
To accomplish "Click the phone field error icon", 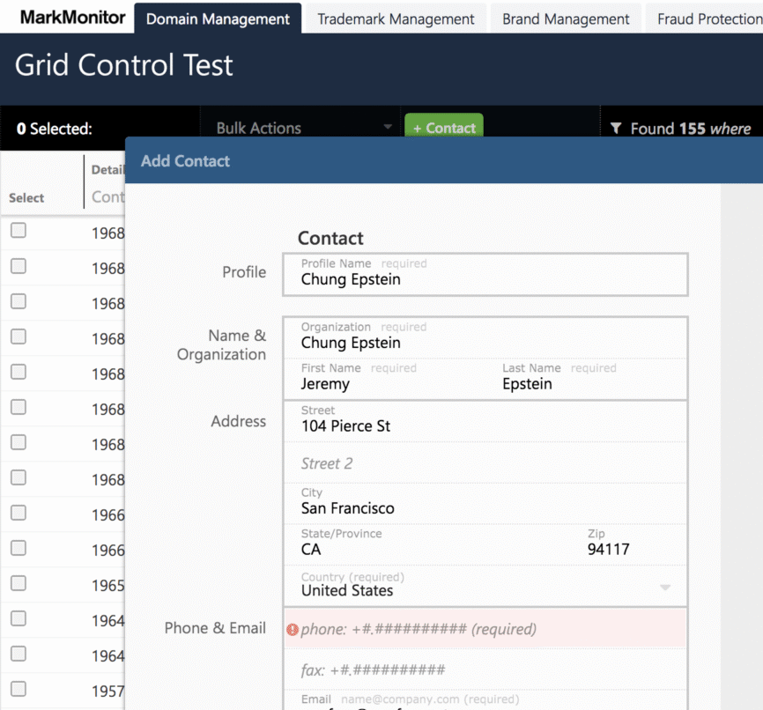I will pyautogui.click(x=293, y=630).
